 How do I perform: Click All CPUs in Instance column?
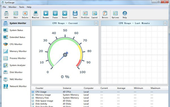pyautogui.click(x=67, y=92)
